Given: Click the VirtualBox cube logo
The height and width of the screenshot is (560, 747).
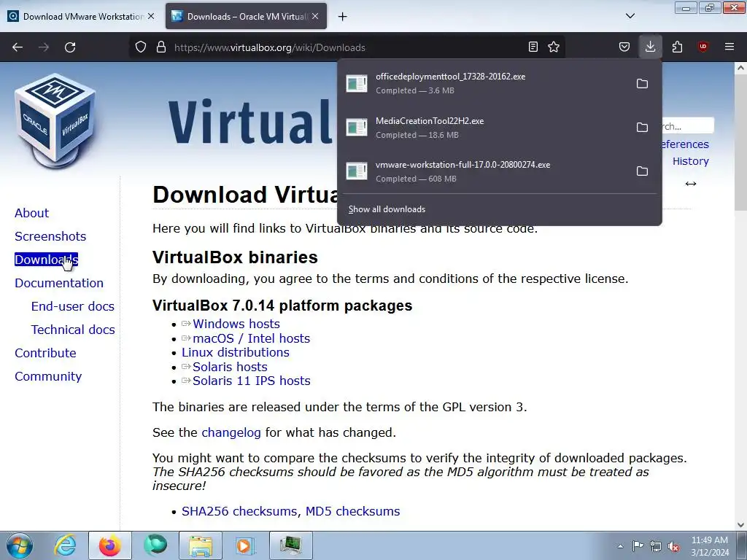Looking at the screenshot, I should pos(55,120).
